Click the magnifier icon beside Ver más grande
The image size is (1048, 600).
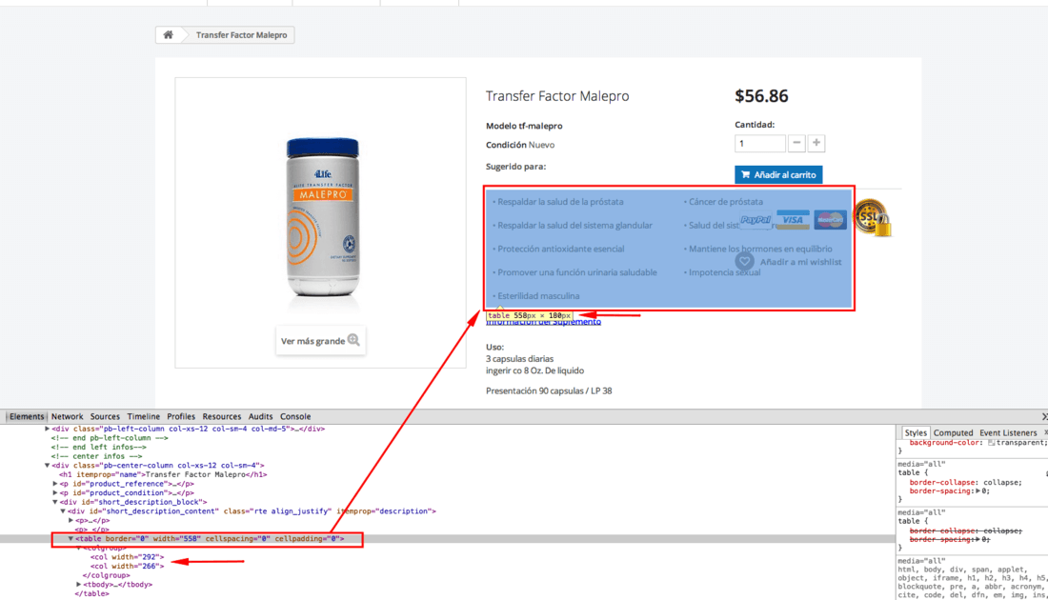pos(353,340)
